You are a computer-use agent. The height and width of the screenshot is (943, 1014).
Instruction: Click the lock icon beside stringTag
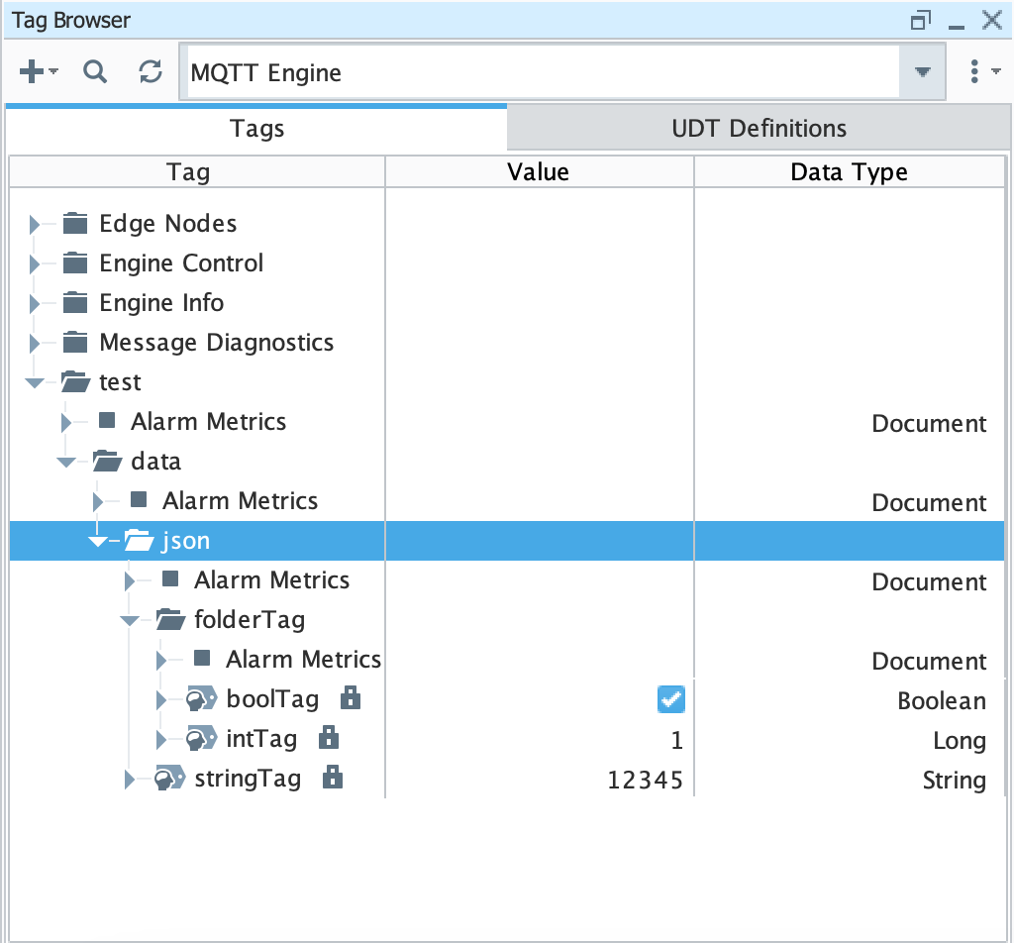[334, 779]
